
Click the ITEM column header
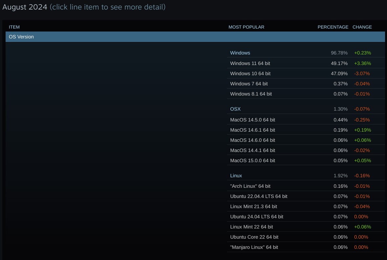(x=14, y=27)
